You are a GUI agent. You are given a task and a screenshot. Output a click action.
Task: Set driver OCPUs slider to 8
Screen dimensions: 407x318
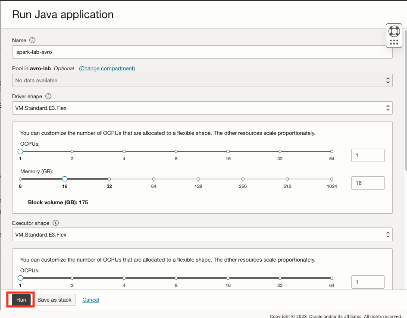(176, 152)
